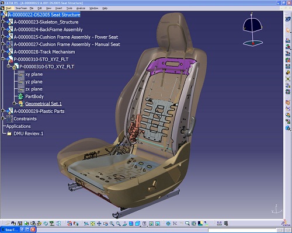Click the Fit All In icon

coord(93,224)
